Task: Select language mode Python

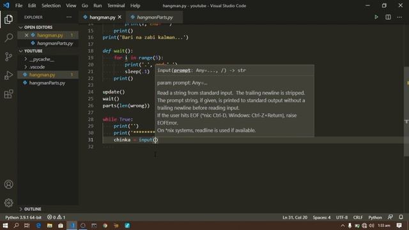Action: coord(375,217)
